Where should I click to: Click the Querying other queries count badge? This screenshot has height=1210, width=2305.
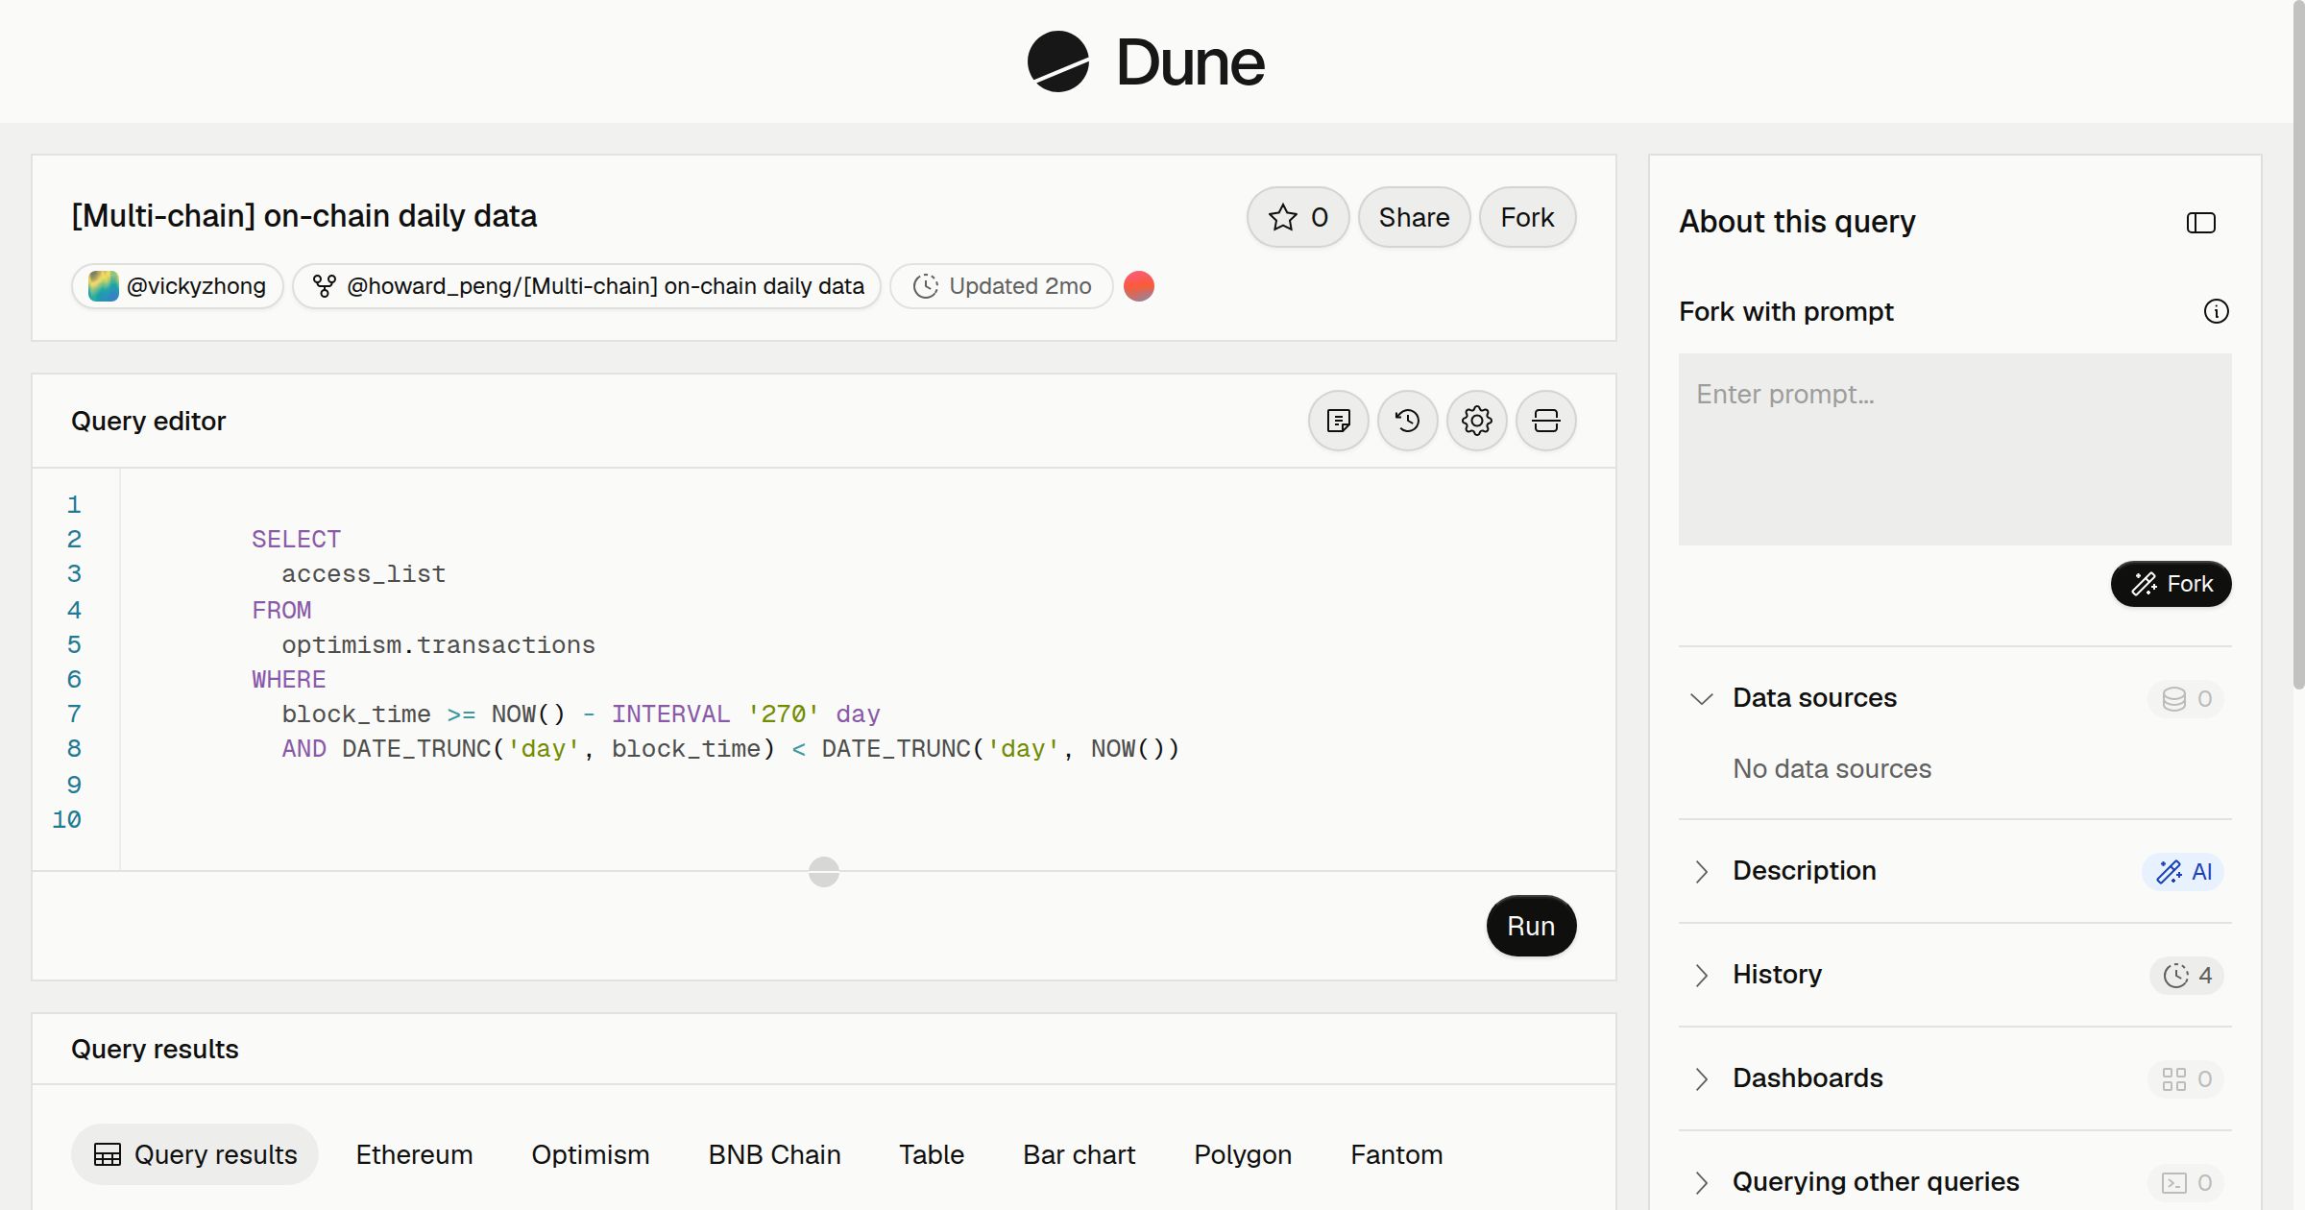[2186, 1183]
